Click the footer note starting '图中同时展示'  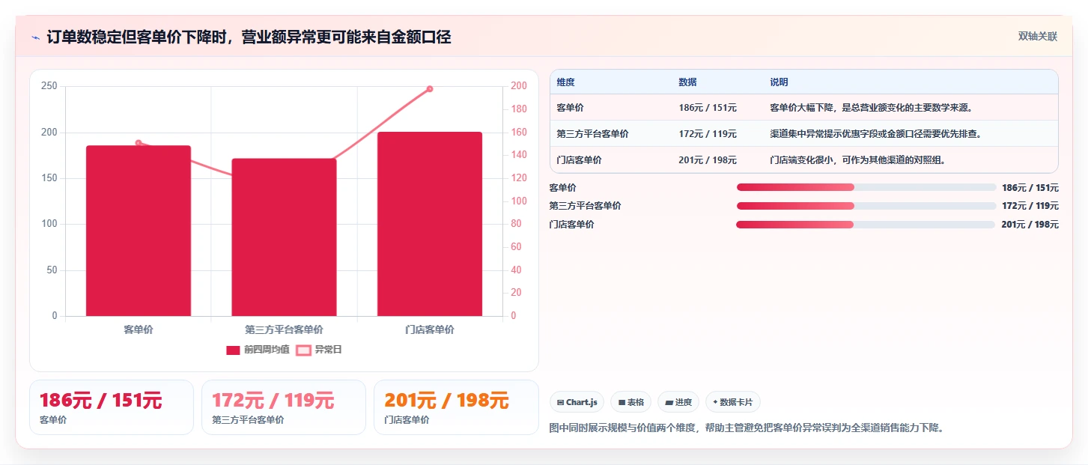click(x=747, y=428)
